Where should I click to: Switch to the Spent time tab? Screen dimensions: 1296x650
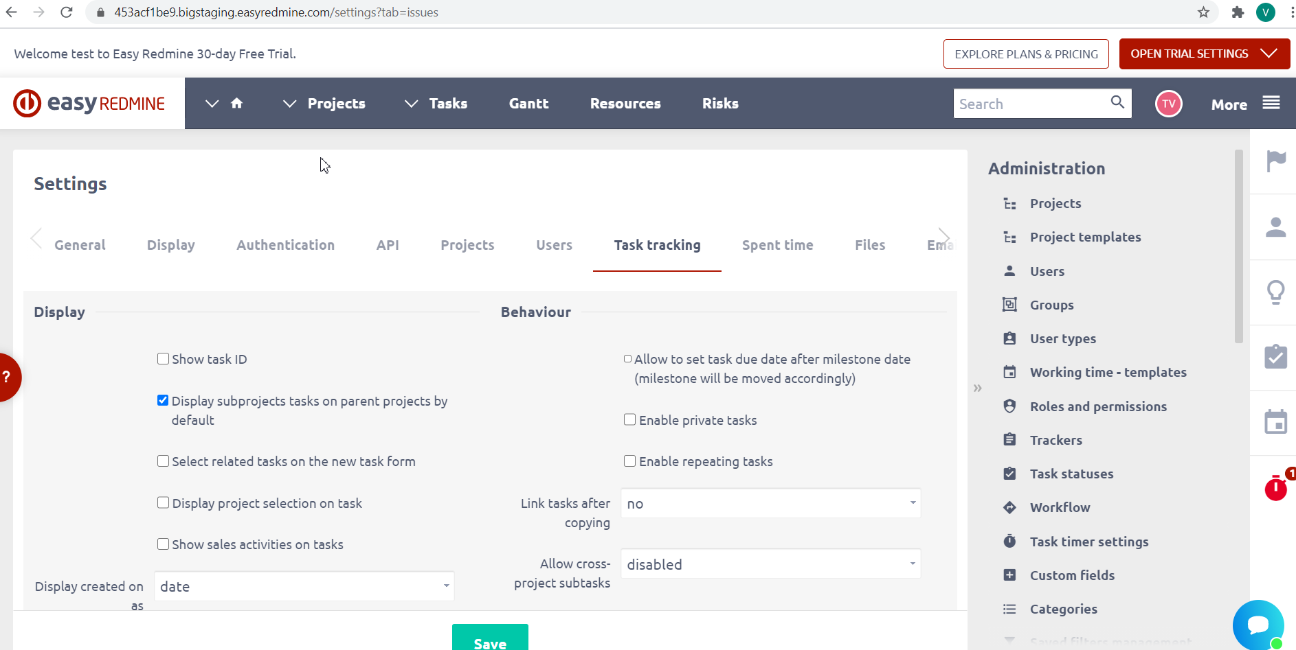(777, 245)
